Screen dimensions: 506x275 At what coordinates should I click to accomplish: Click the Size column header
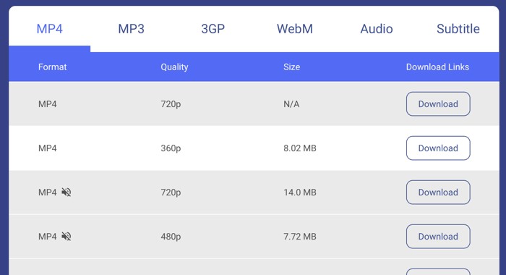tap(292, 67)
